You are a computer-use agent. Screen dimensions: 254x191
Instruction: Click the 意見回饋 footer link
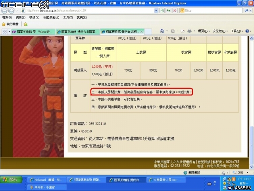click(204, 162)
